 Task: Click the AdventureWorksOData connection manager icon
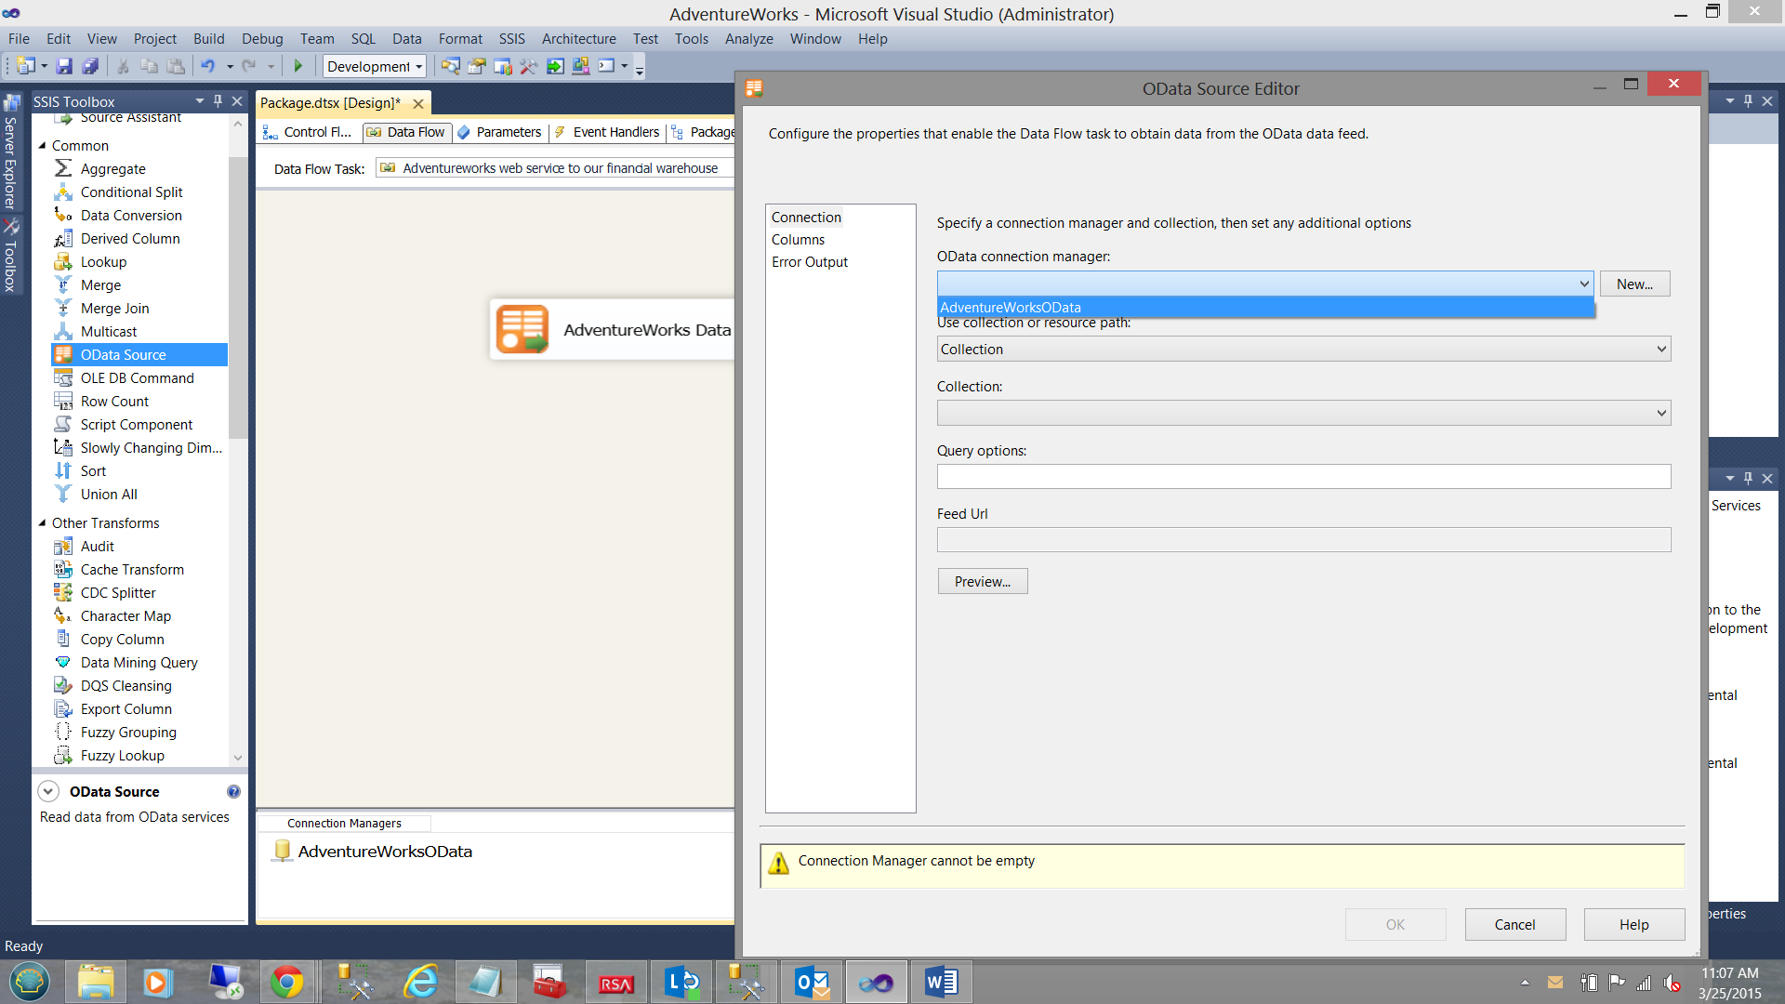(x=283, y=851)
